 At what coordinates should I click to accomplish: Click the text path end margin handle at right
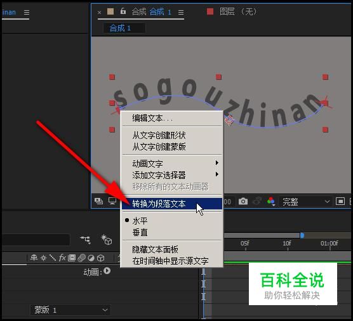click(x=324, y=103)
